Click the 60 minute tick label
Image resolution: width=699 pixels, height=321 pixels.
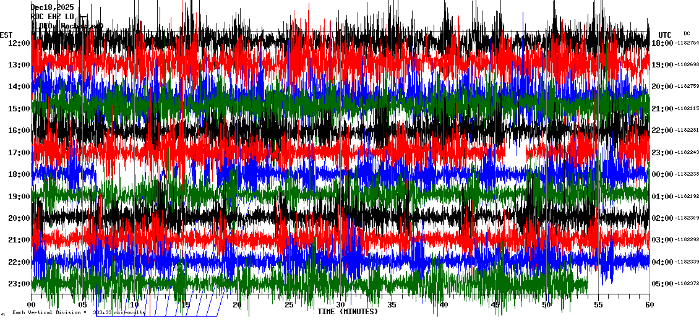pos(648,305)
